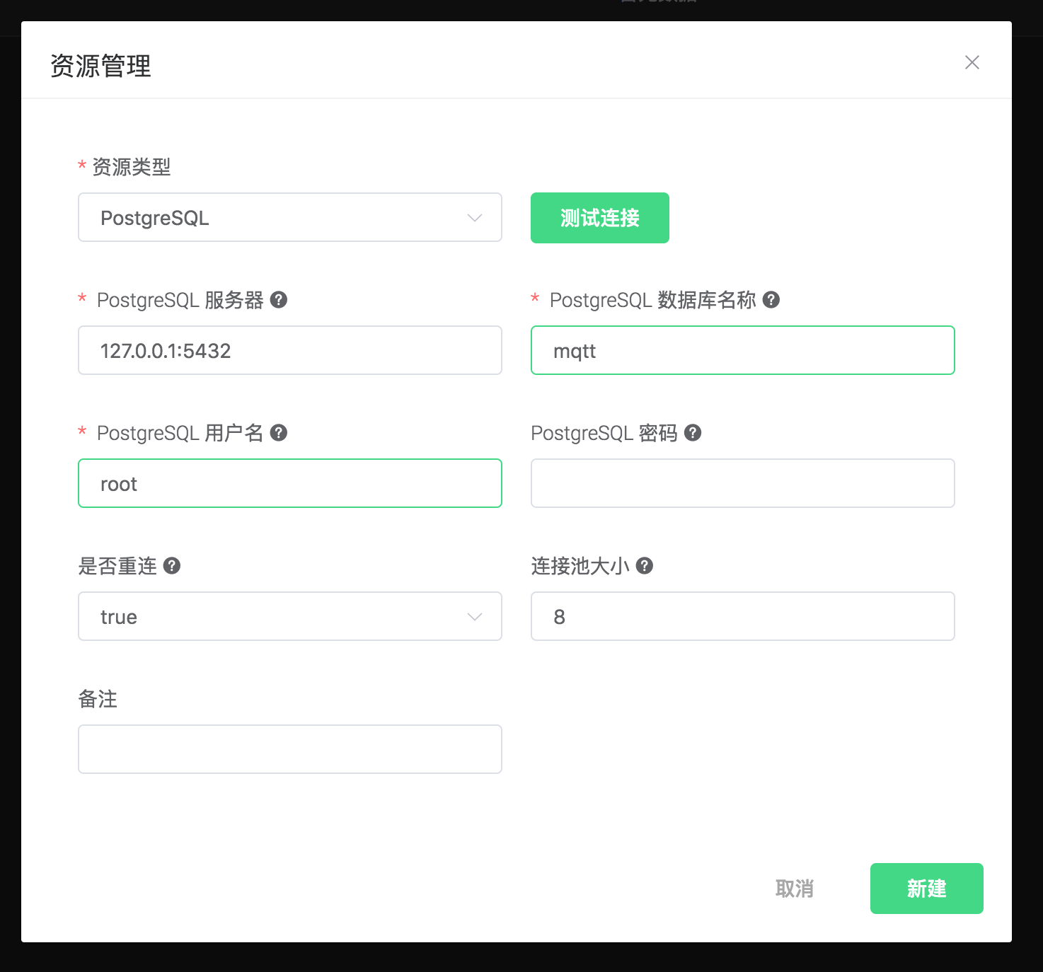This screenshot has width=1043, height=972.
Task: Click the question mark beside 连接池大小
Action: (x=644, y=566)
